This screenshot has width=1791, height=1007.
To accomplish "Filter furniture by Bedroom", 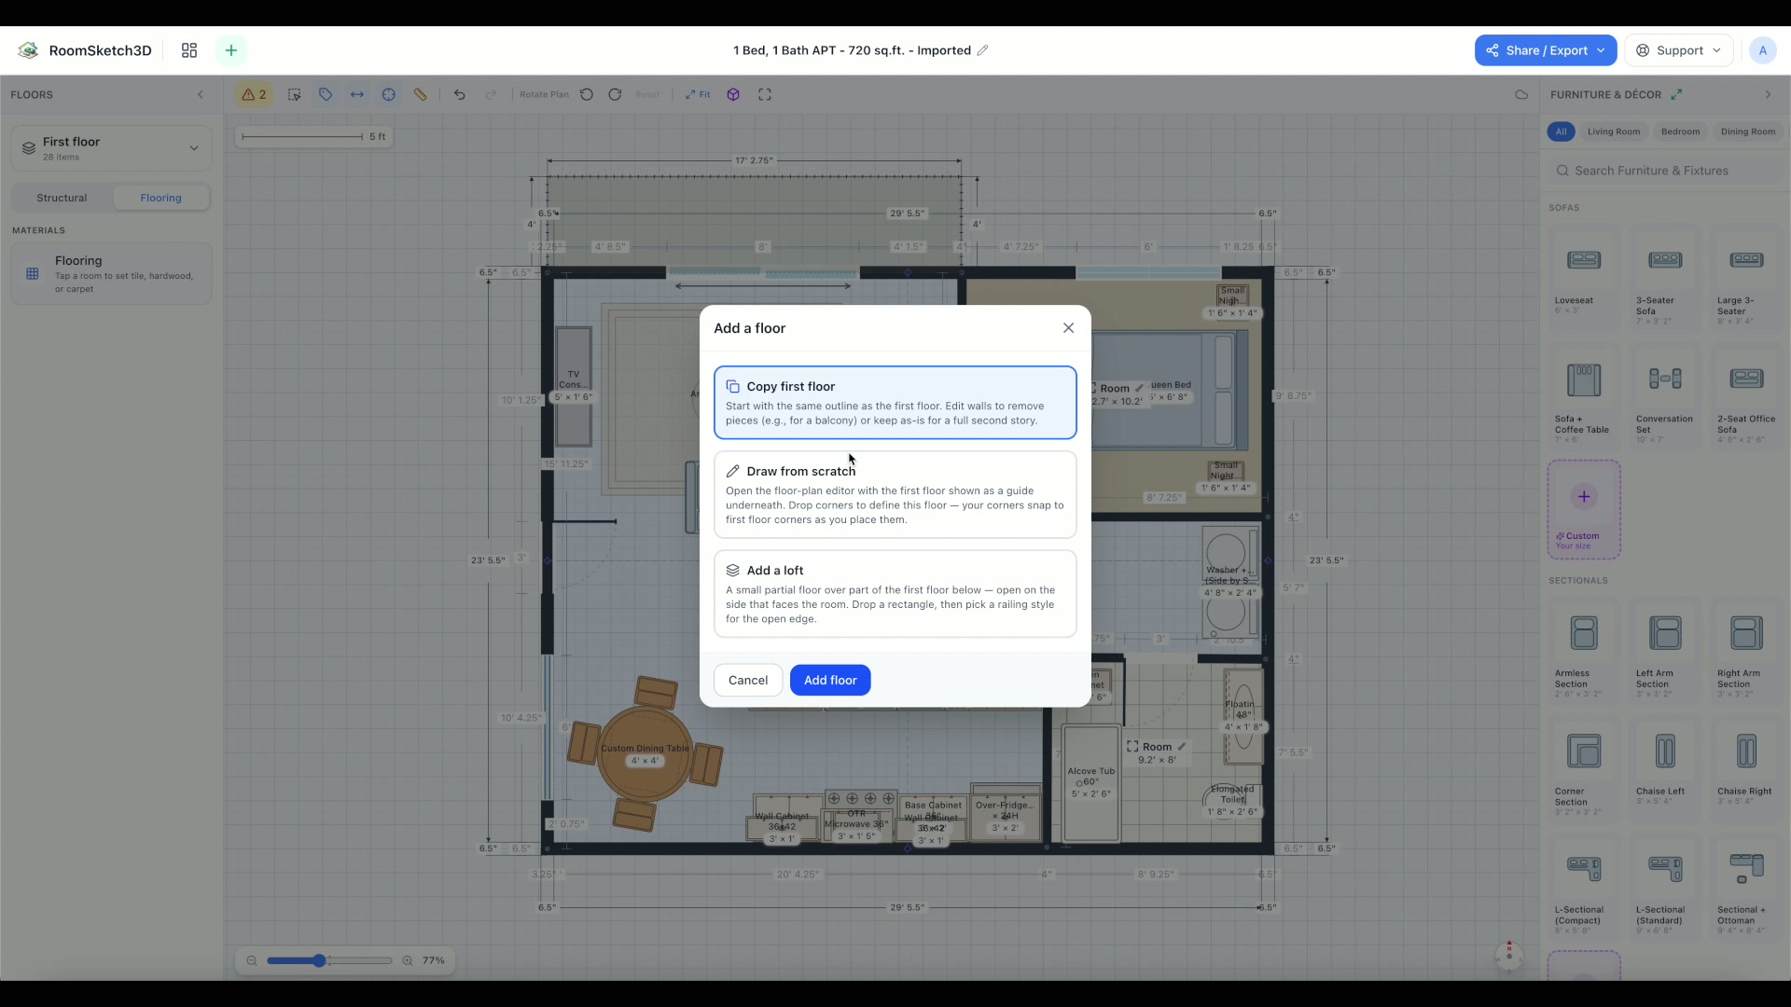I will [1680, 131].
